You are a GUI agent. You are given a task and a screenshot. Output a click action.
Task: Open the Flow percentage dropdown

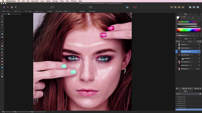(x=33, y=11)
